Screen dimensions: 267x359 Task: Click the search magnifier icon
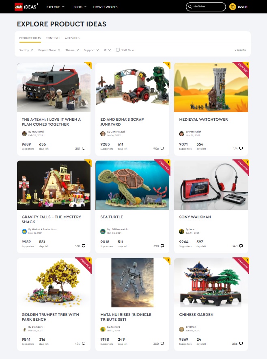[x=190, y=7]
